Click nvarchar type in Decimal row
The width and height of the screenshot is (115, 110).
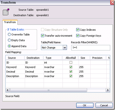[53, 72]
